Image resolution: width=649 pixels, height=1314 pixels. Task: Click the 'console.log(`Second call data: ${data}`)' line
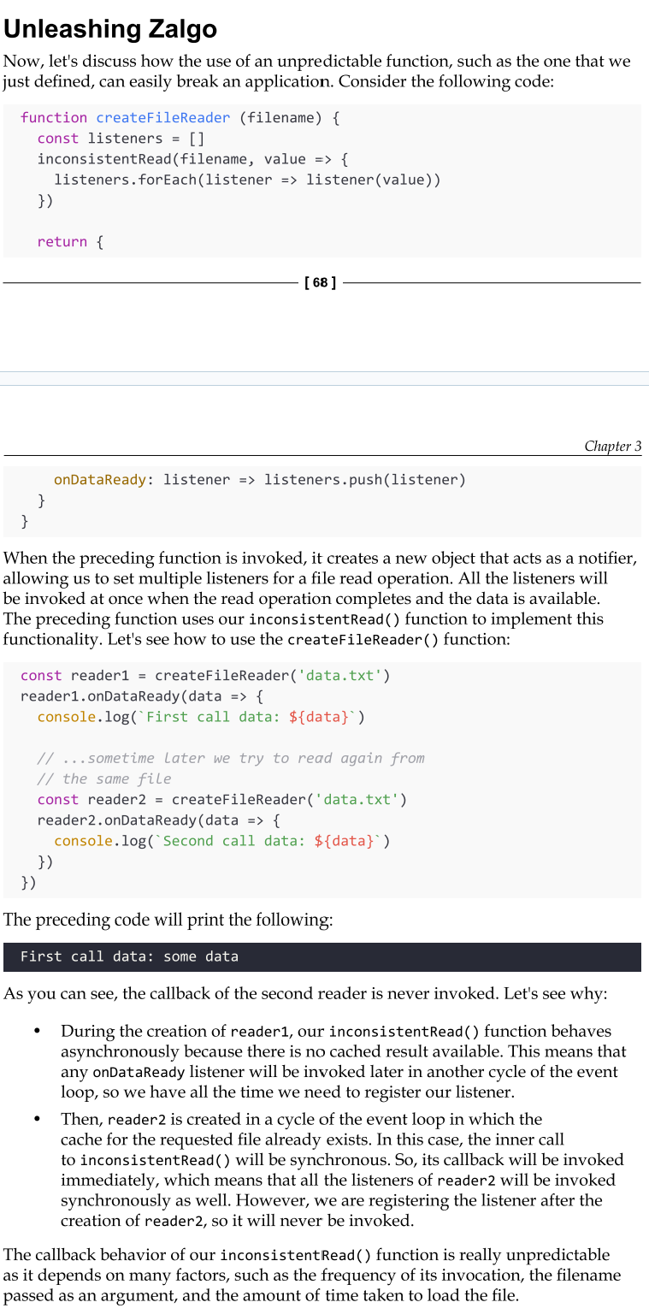tap(222, 841)
